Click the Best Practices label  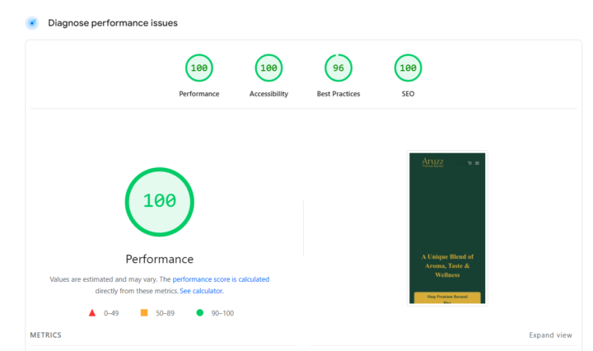click(x=339, y=94)
